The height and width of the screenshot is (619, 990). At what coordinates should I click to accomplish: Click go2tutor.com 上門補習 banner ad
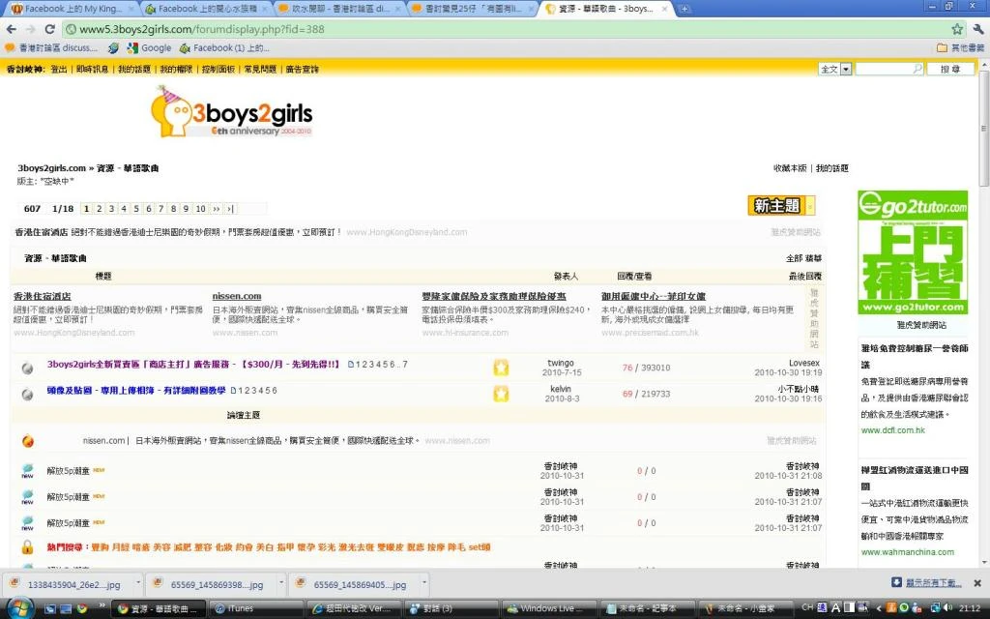click(913, 252)
